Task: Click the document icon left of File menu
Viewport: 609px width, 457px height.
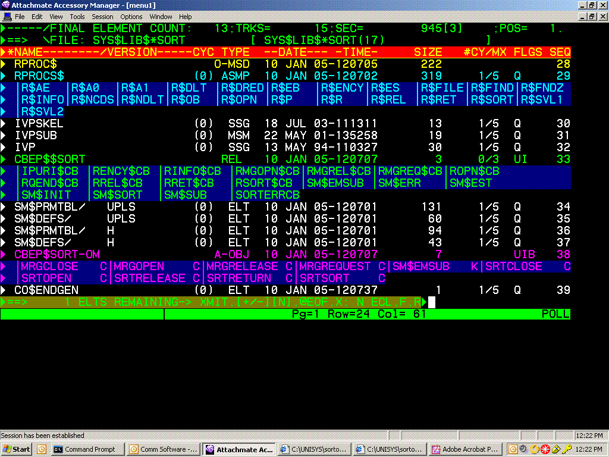Action: coord(5,17)
